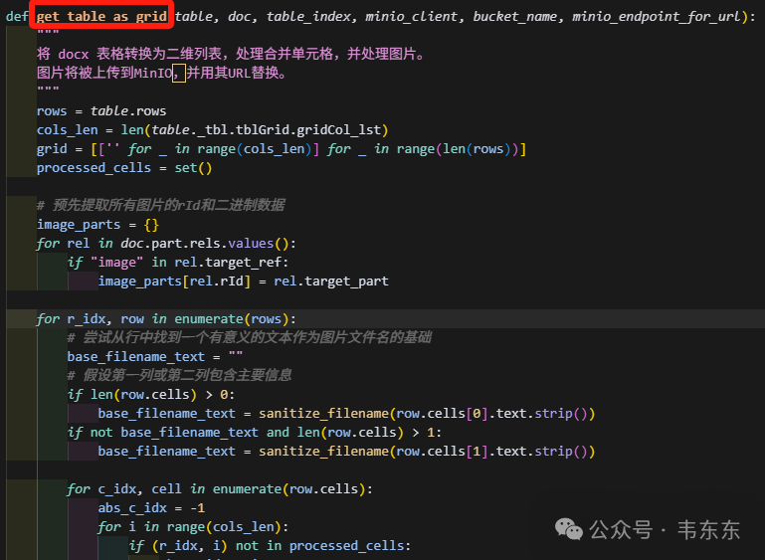Click the "image" string literal
The width and height of the screenshot is (765, 560).
pyautogui.click(x=117, y=262)
